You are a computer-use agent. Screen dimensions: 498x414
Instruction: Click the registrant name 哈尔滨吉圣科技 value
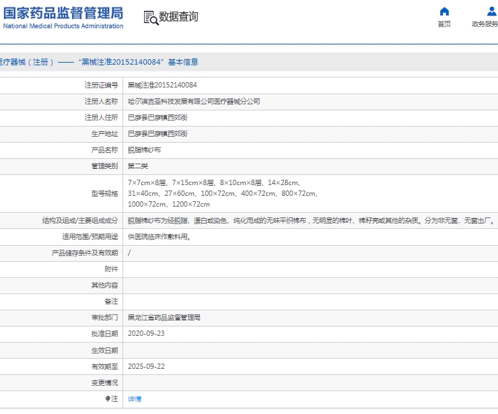point(194,102)
